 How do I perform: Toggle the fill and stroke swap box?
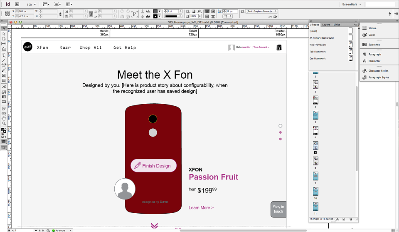[4, 130]
